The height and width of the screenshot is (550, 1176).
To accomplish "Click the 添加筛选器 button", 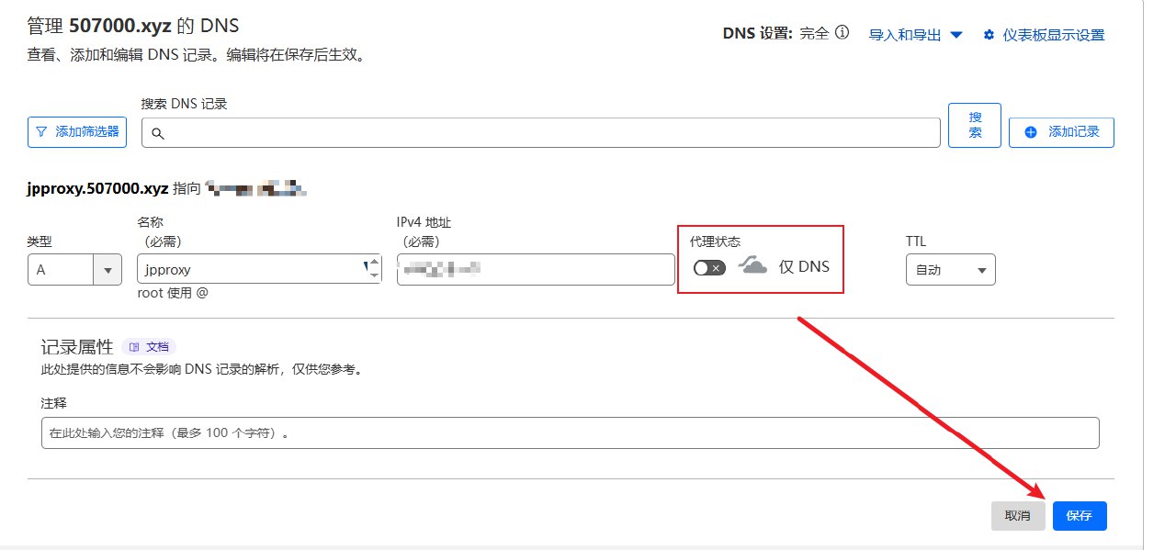I will [x=77, y=131].
